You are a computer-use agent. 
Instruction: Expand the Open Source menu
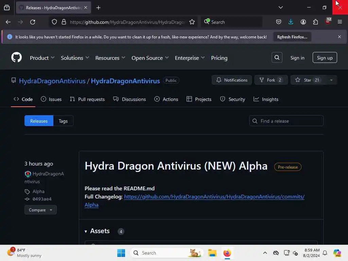pos(150,58)
